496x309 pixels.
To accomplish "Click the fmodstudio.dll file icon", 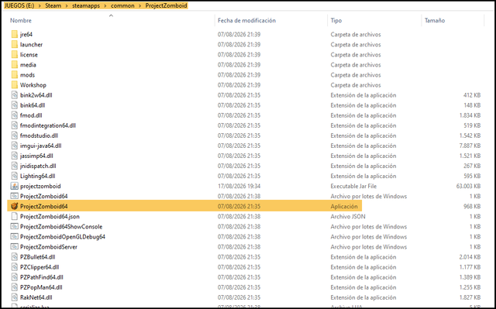I will pyautogui.click(x=15, y=136).
